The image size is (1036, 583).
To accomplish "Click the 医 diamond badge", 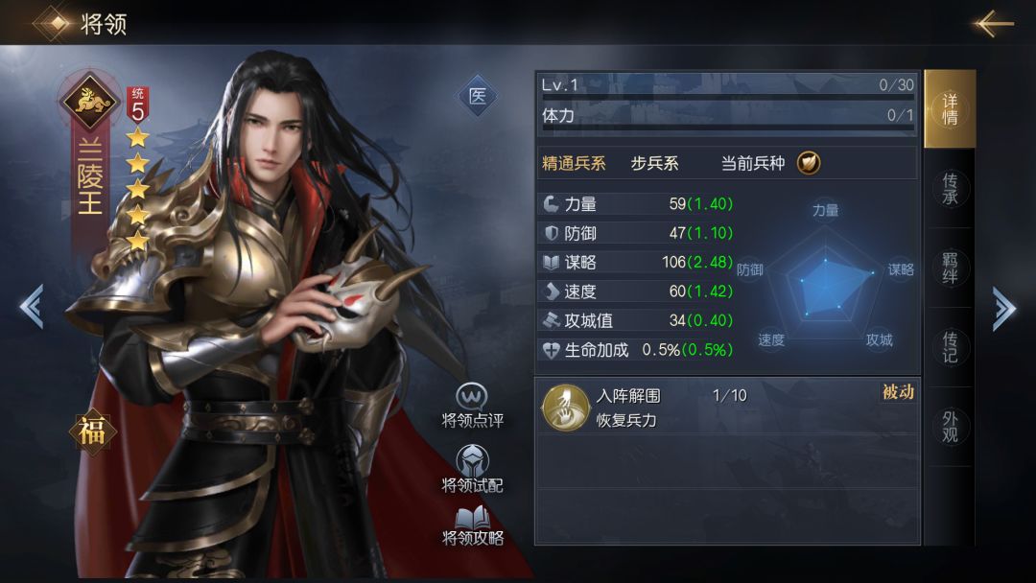I will (x=477, y=97).
